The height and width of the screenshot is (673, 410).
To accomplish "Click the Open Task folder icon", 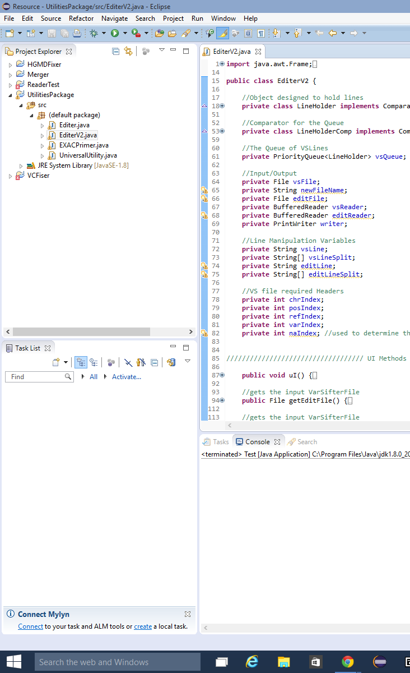I will (171, 33).
